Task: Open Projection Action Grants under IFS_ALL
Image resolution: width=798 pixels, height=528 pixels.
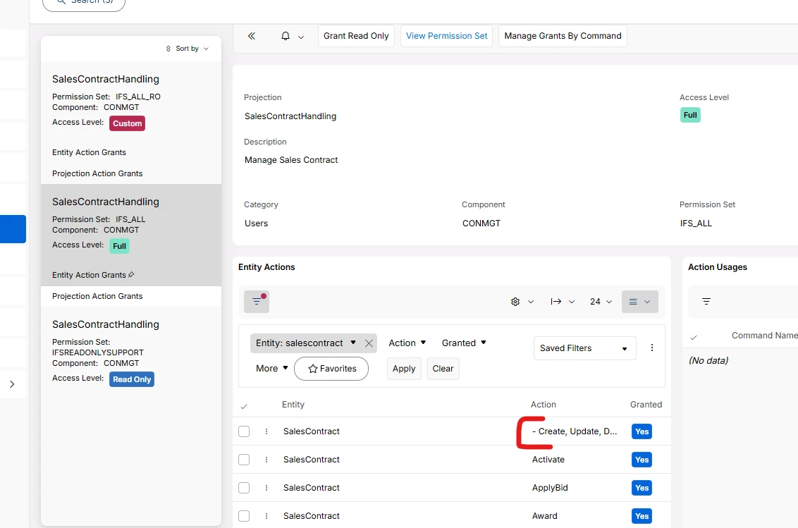Action: tap(97, 296)
